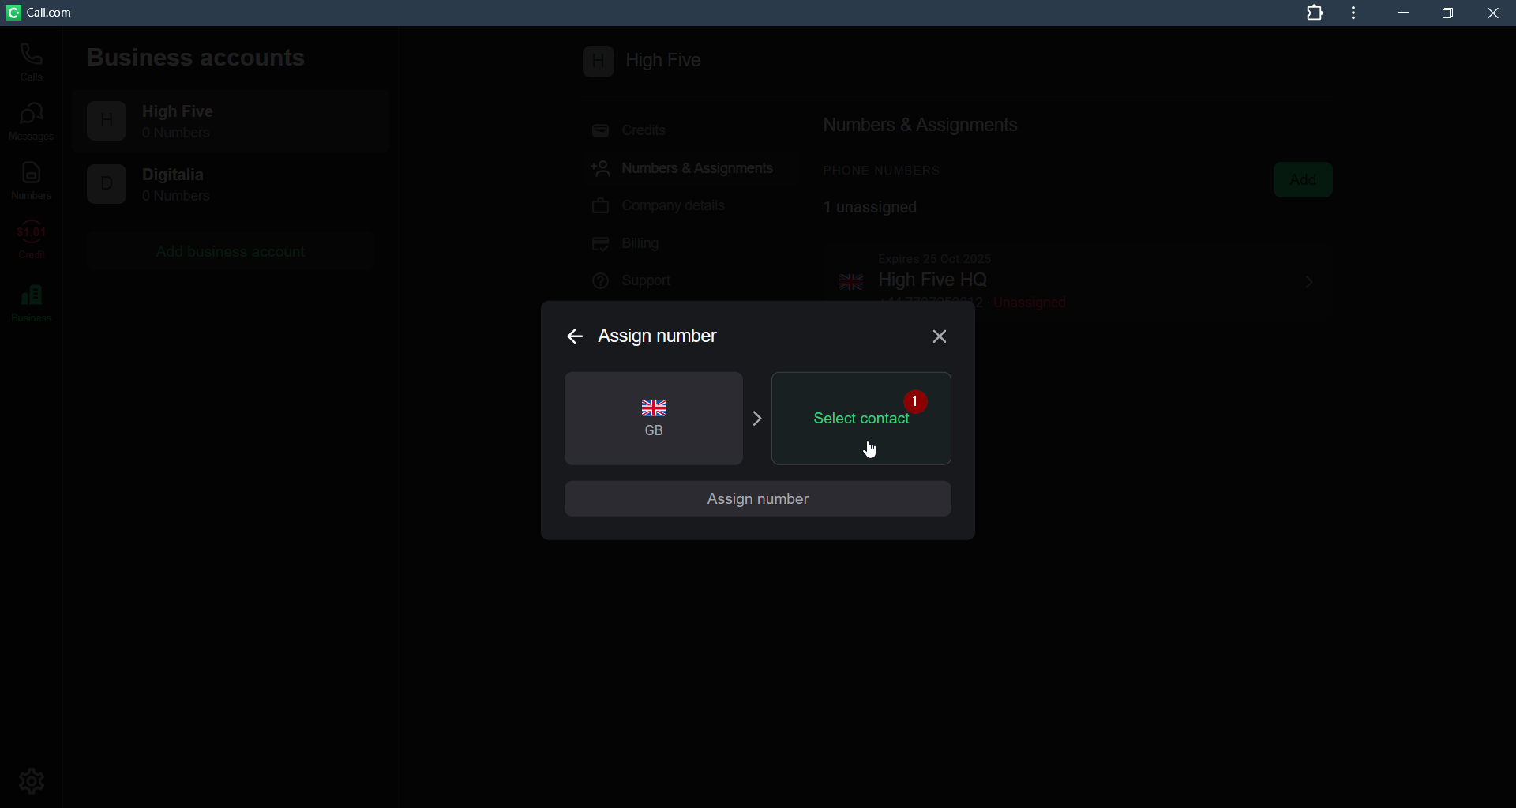Open the Select contact tile
The height and width of the screenshot is (808, 1516).
[861, 419]
